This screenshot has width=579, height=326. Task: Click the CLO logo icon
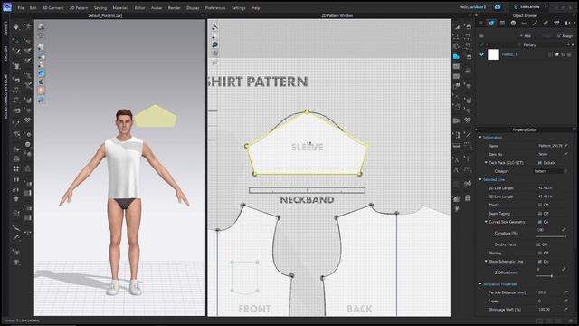tap(7, 7)
